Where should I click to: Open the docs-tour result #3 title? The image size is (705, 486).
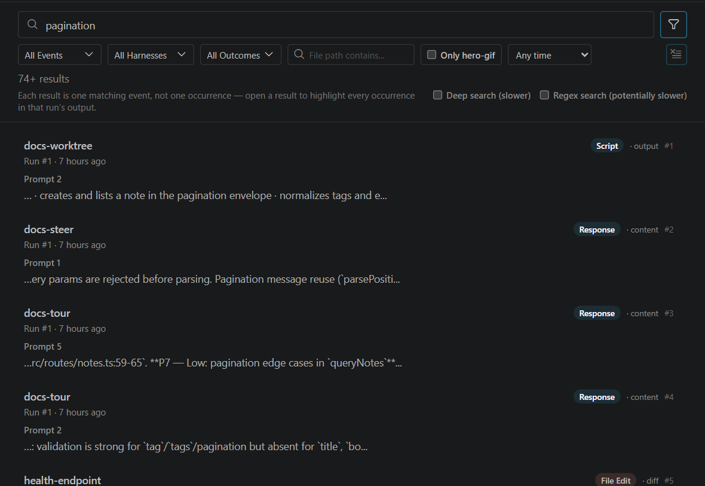[x=47, y=313]
